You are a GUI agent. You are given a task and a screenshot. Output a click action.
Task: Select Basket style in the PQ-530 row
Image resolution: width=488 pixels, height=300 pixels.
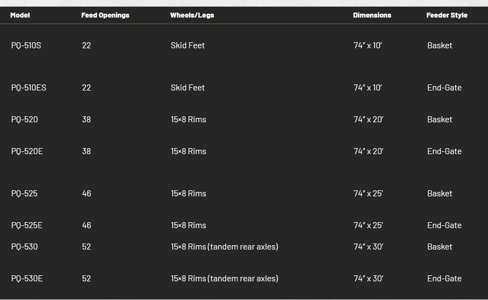click(x=440, y=247)
